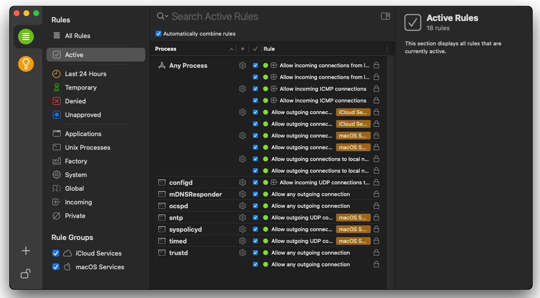Image resolution: width=540 pixels, height=298 pixels.
Task: Toggle the inspector panel icon
Action: point(385,17)
